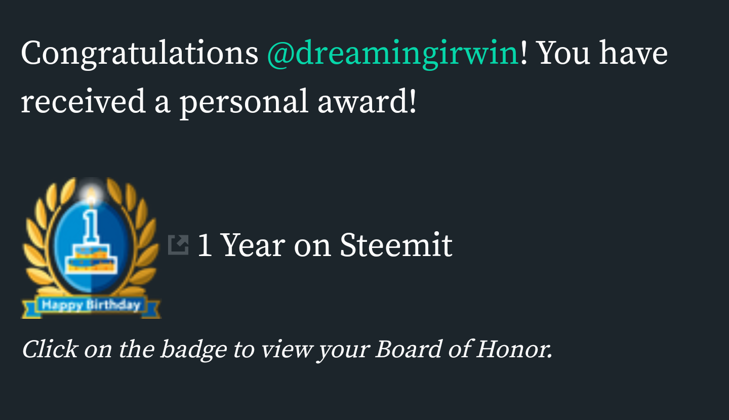
Task: Click the Happy Birthday ribbon banner
Action: (x=91, y=305)
